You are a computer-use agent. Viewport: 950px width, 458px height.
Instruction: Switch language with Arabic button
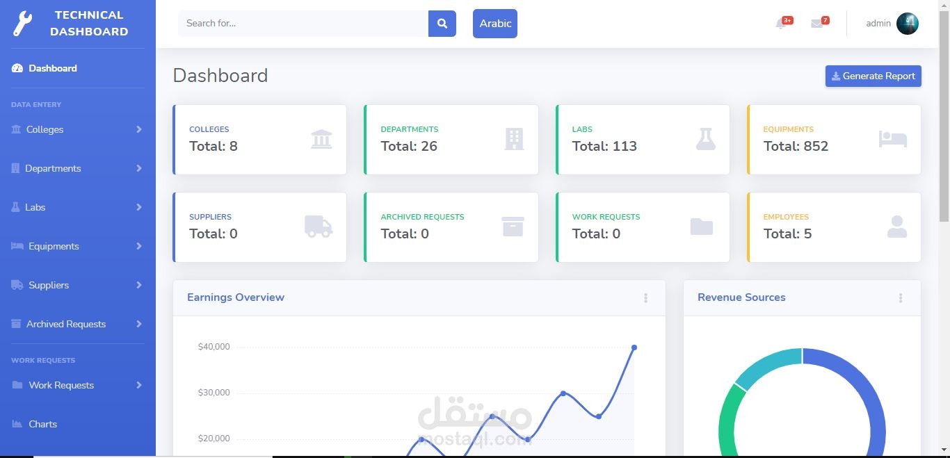click(x=495, y=23)
